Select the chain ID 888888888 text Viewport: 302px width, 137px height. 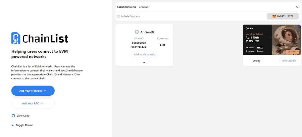(139, 43)
